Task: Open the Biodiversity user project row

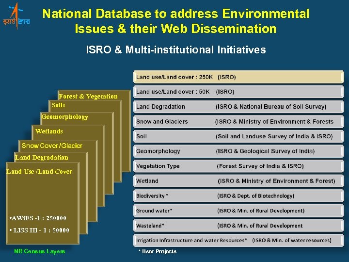Action: (x=238, y=196)
